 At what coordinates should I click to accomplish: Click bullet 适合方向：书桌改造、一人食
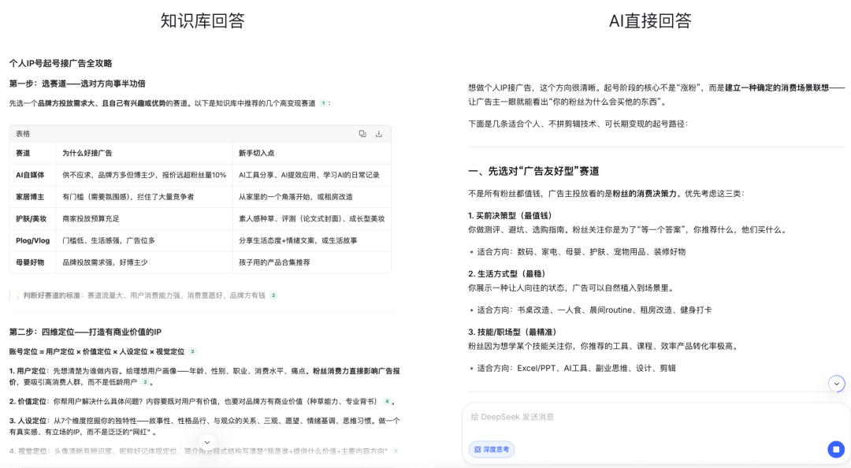(x=594, y=310)
